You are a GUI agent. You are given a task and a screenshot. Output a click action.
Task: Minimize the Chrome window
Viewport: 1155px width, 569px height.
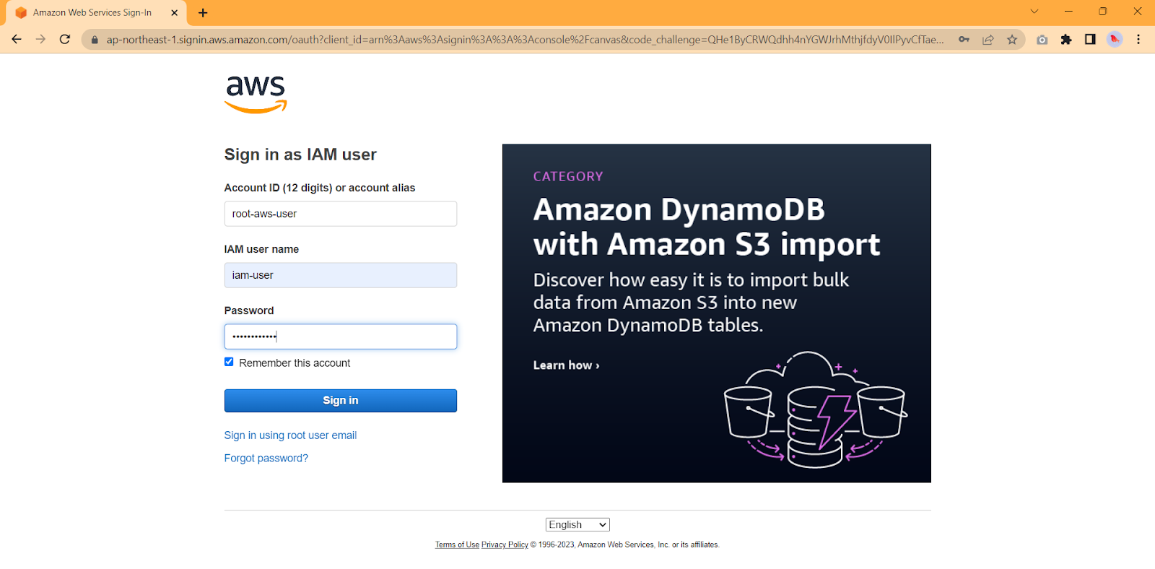[1068, 12]
